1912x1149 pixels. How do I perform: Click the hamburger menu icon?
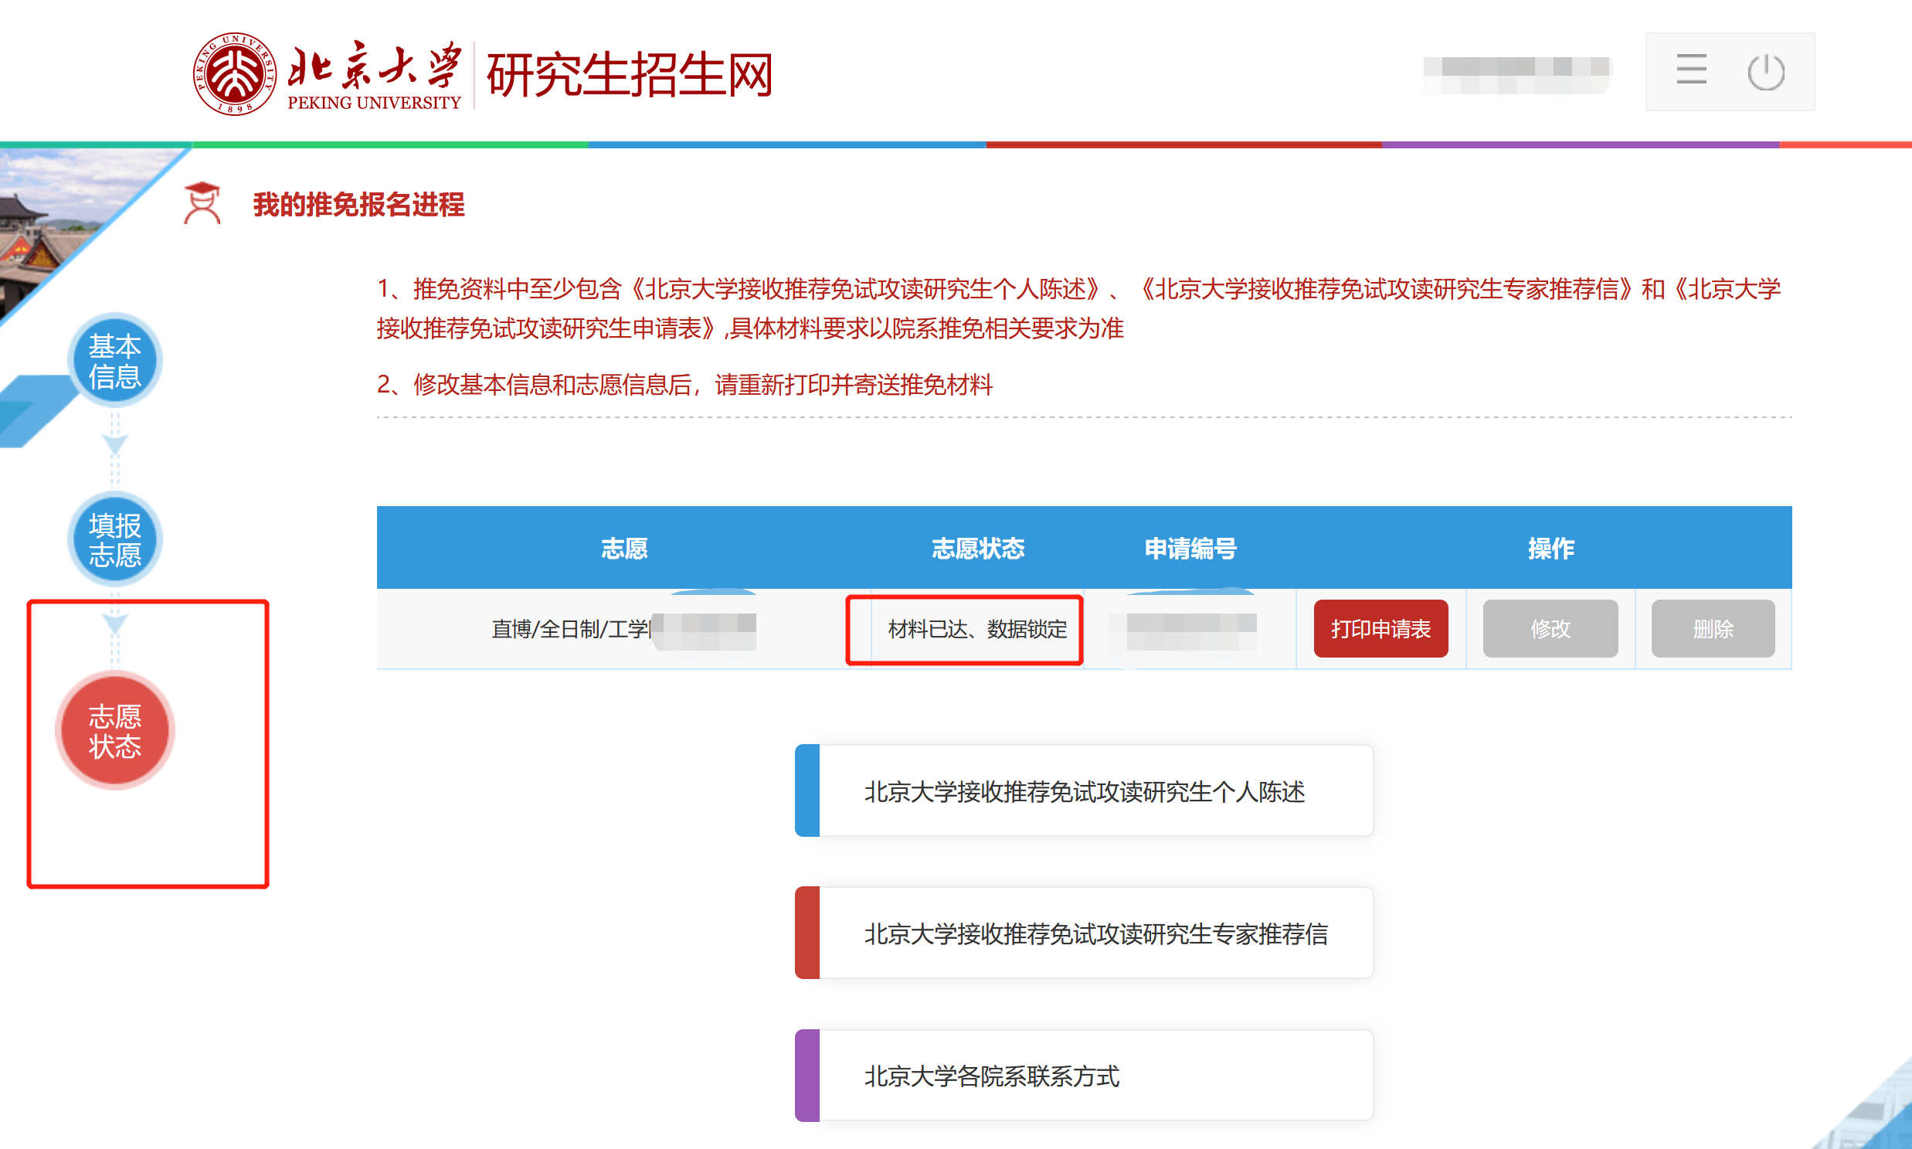coord(1690,70)
